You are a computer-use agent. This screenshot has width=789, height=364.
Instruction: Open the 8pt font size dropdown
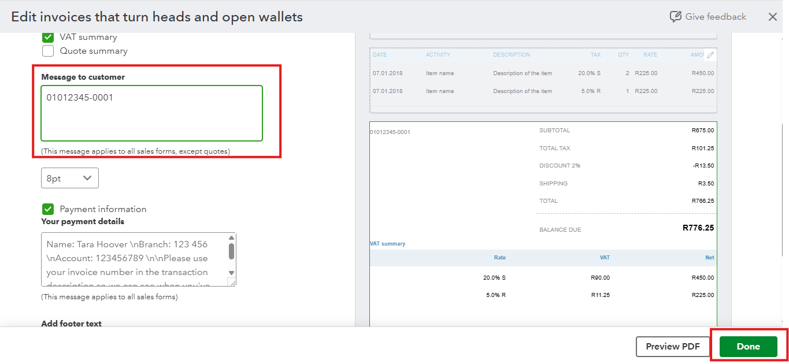70,178
